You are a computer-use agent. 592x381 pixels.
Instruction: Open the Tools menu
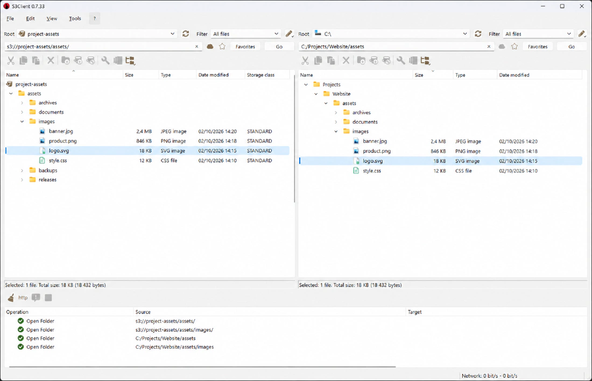(x=75, y=18)
